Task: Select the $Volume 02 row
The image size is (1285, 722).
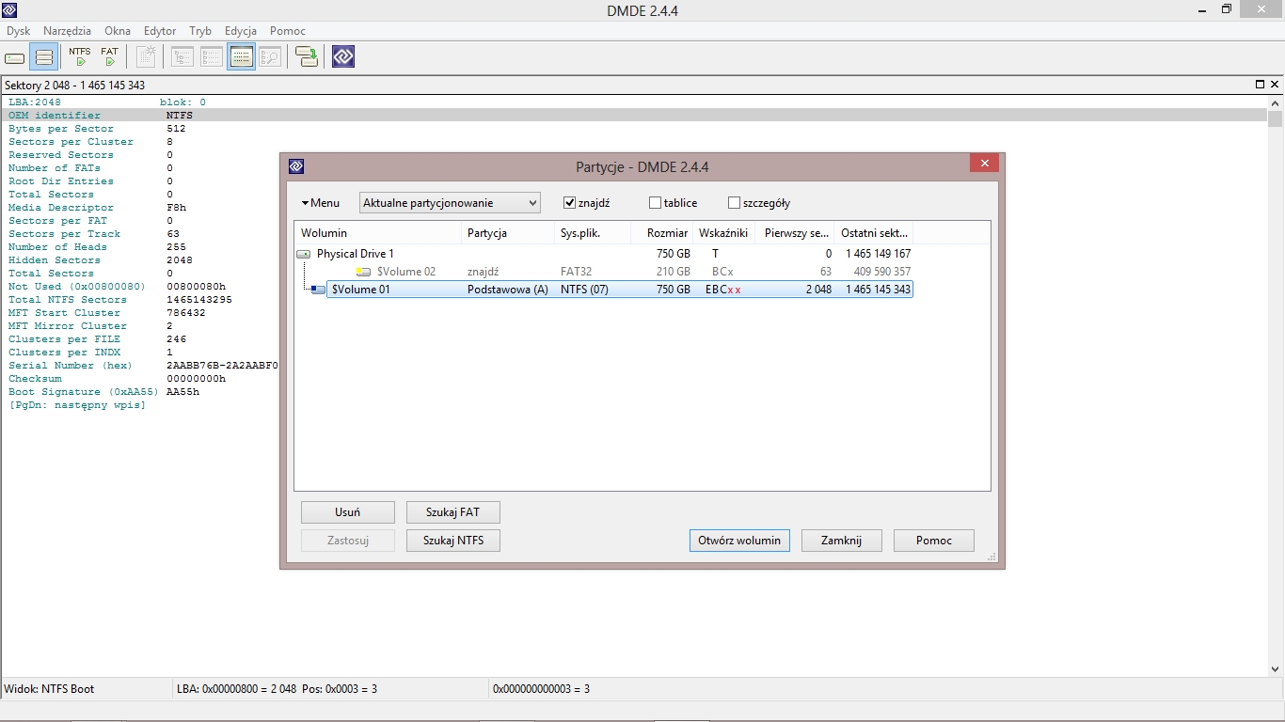Action: (x=604, y=272)
